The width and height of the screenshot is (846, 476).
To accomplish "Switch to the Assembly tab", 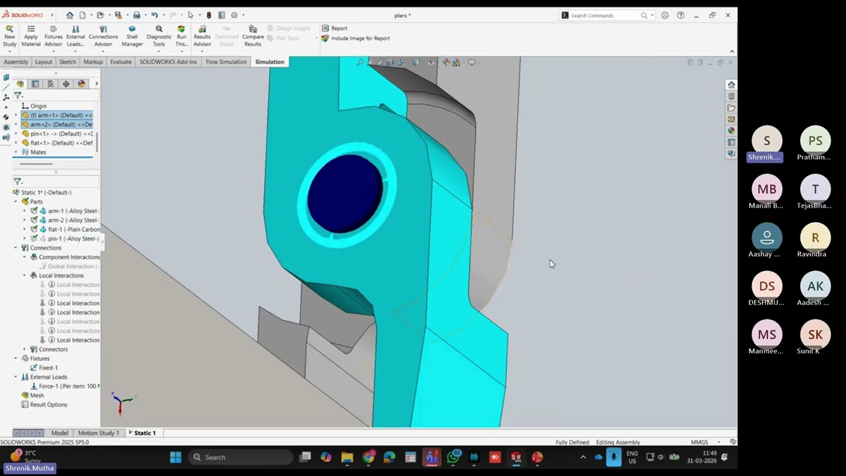I will pos(16,62).
